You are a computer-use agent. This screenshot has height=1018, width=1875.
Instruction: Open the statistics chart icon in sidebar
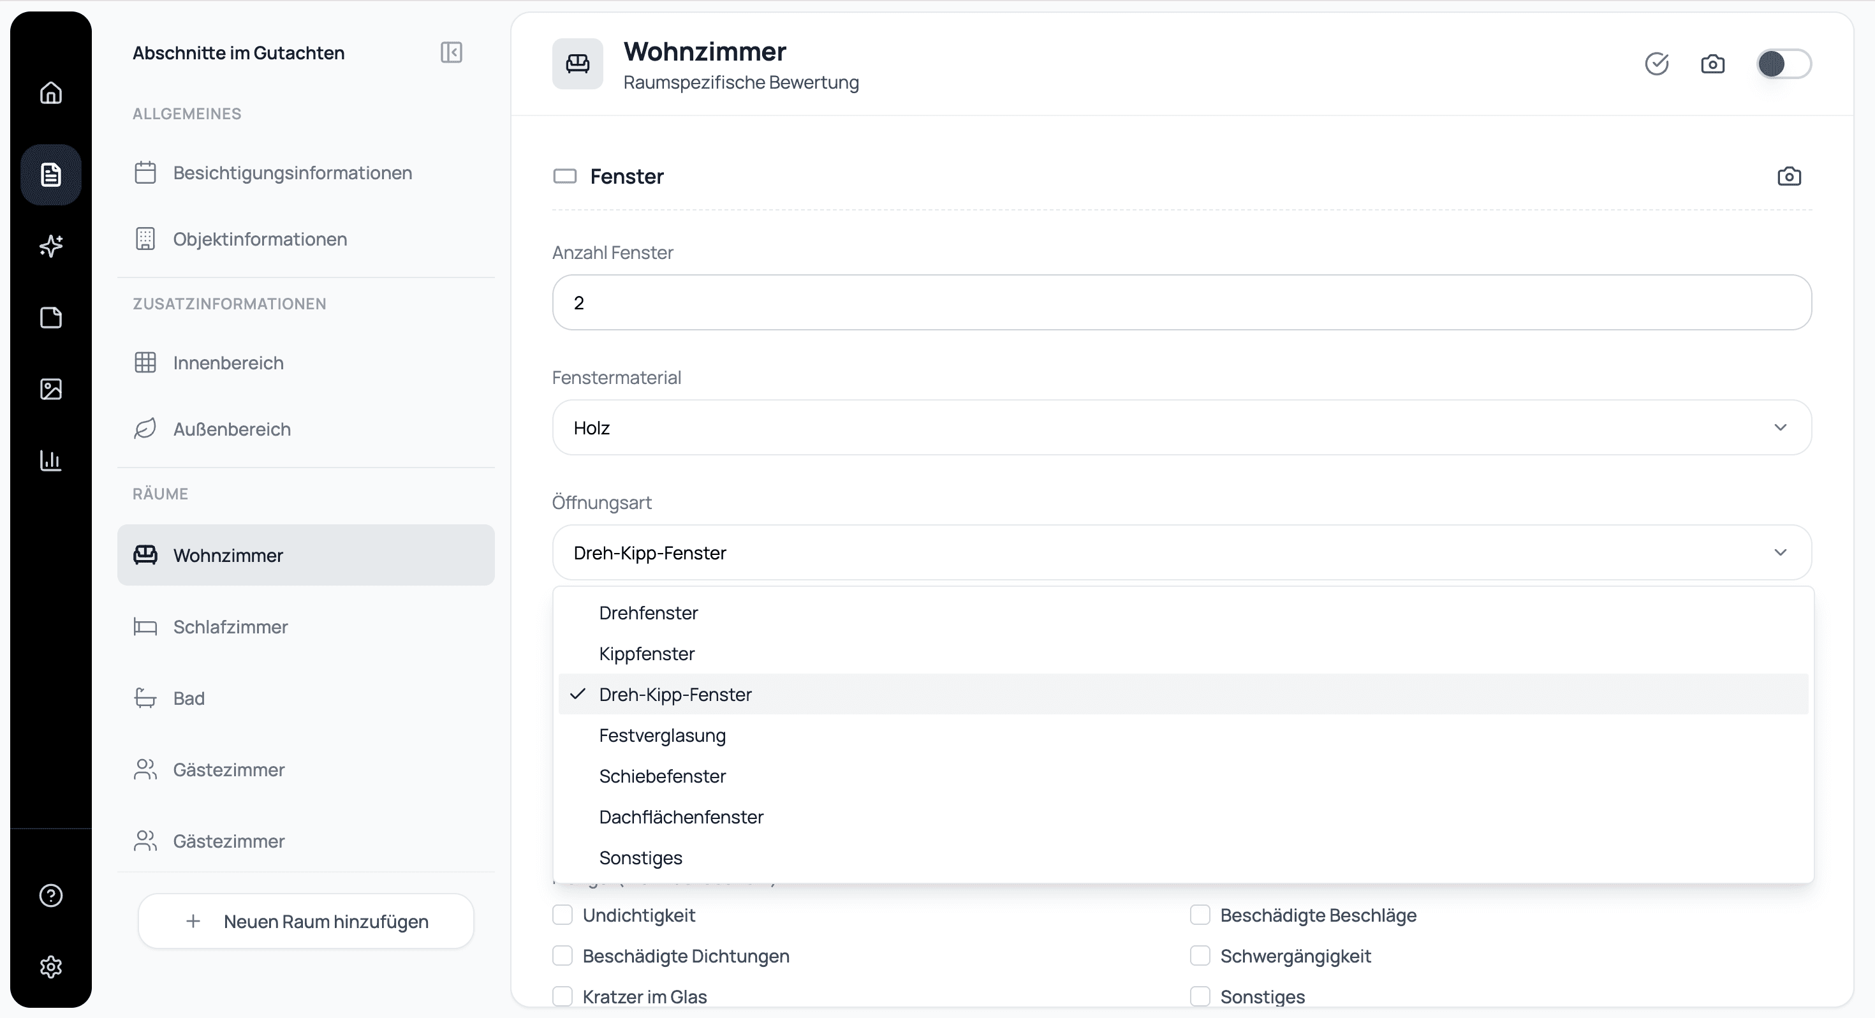click(50, 459)
